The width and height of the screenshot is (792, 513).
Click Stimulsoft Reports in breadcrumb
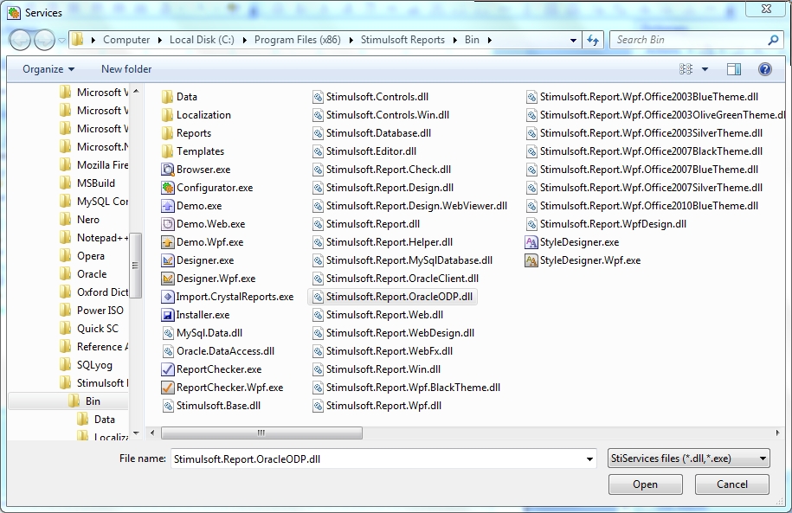coord(402,40)
